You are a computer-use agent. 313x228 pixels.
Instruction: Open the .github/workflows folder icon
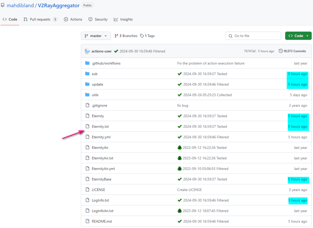click(x=87, y=63)
